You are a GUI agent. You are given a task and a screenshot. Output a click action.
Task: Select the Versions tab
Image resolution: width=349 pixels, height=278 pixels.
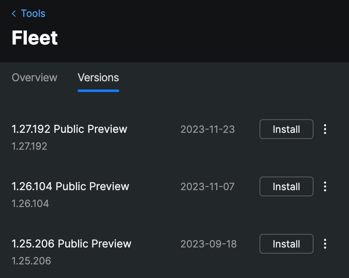point(98,78)
